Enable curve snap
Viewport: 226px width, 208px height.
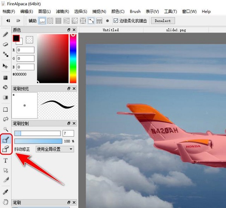[x=91, y=21]
